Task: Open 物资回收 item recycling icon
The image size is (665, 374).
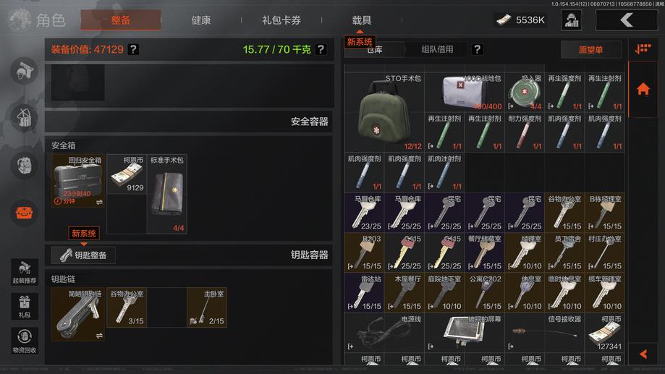Action: pyautogui.click(x=25, y=341)
